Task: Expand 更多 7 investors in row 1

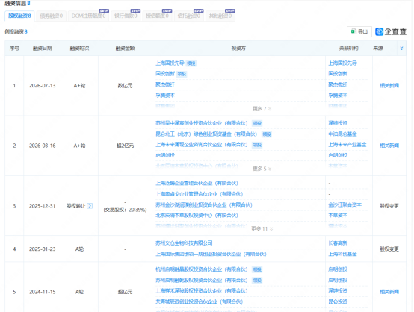Action: coord(262,109)
